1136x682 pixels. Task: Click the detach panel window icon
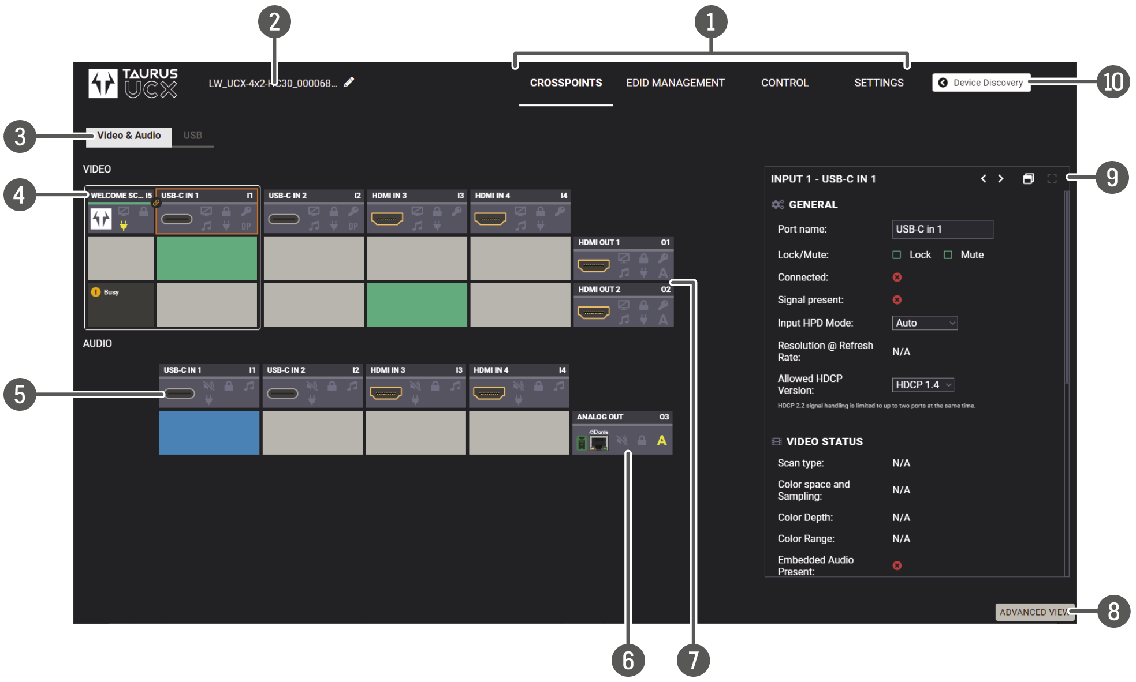click(1028, 179)
